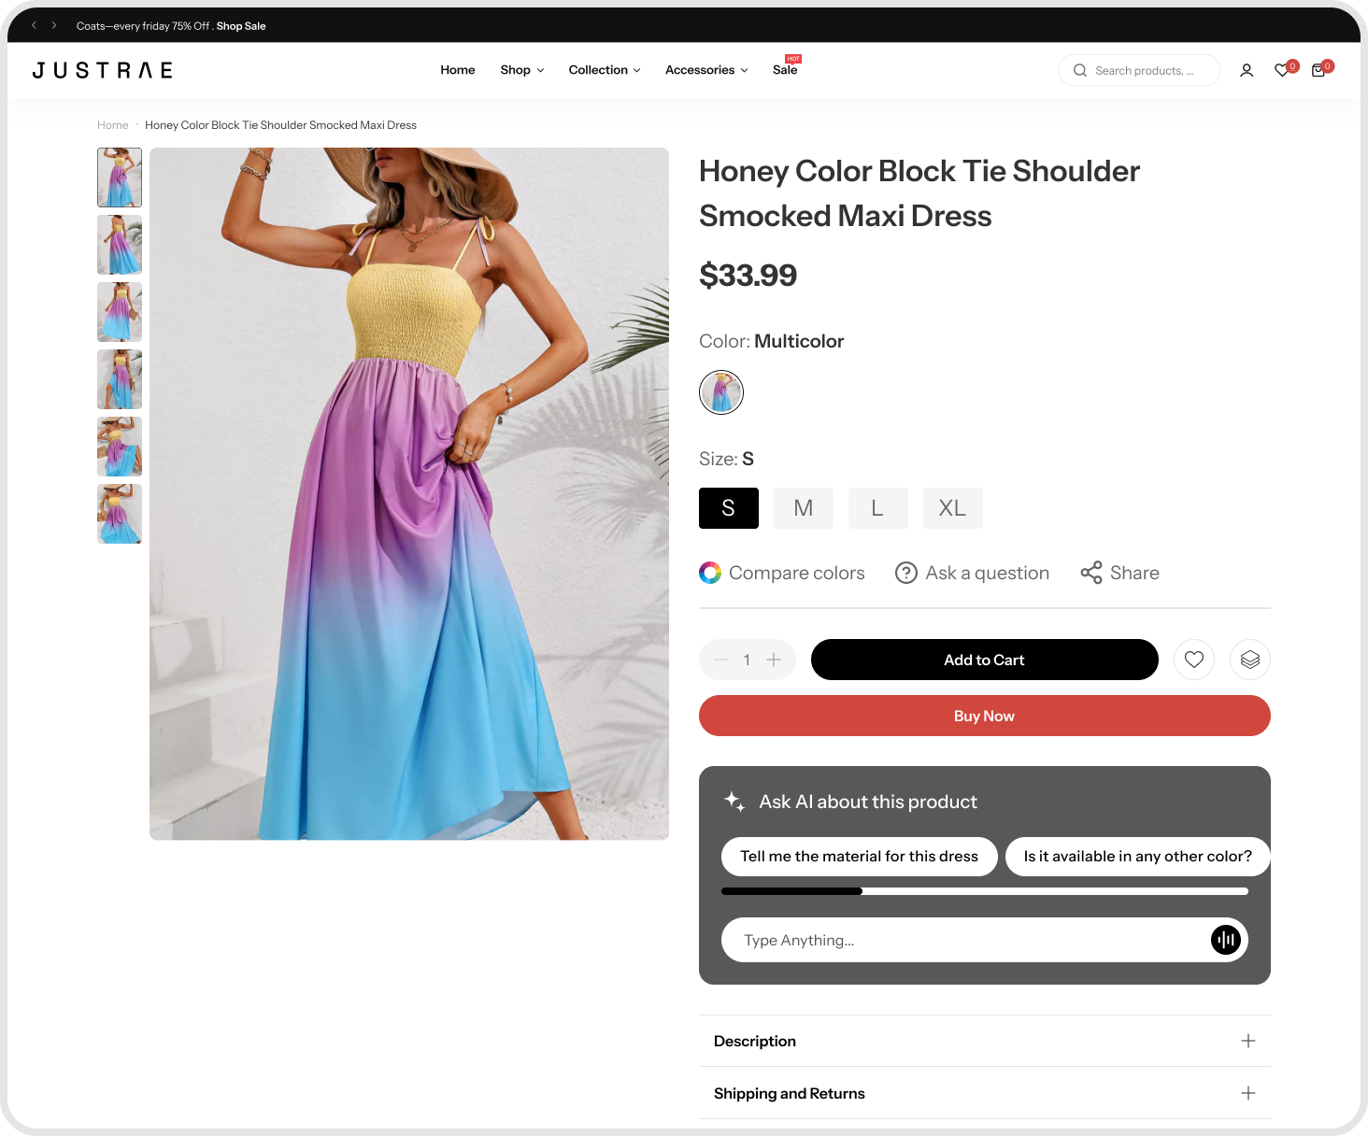The height and width of the screenshot is (1136, 1368).
Task: Activate voice input in the AI chat
Action: (1225, 940)
